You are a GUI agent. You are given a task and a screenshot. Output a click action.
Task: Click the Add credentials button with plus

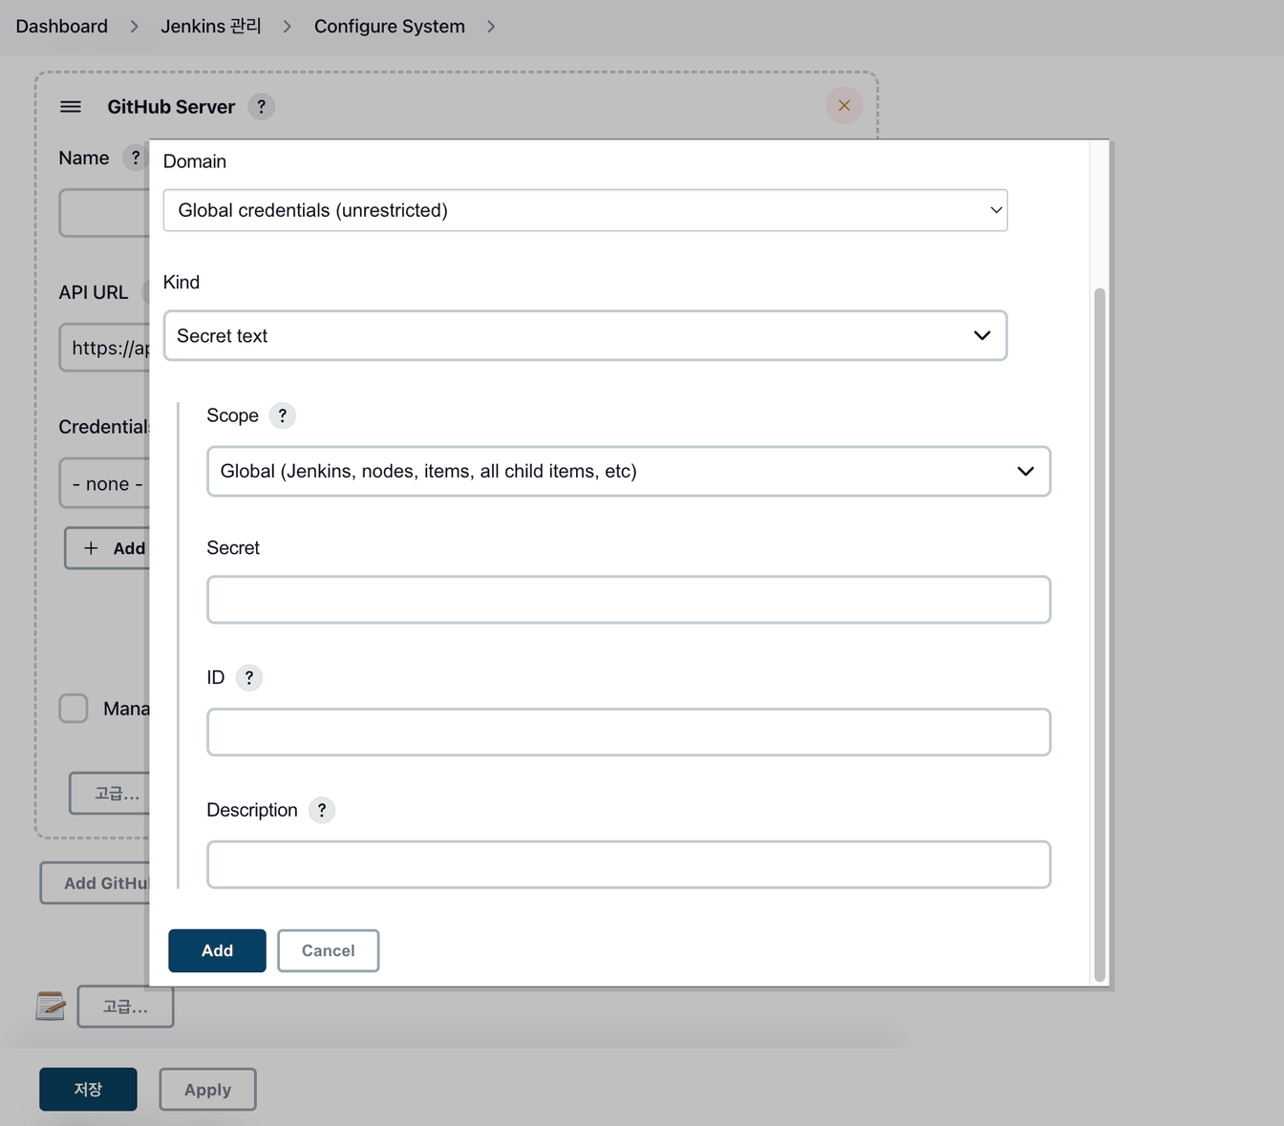pos(107,548)
